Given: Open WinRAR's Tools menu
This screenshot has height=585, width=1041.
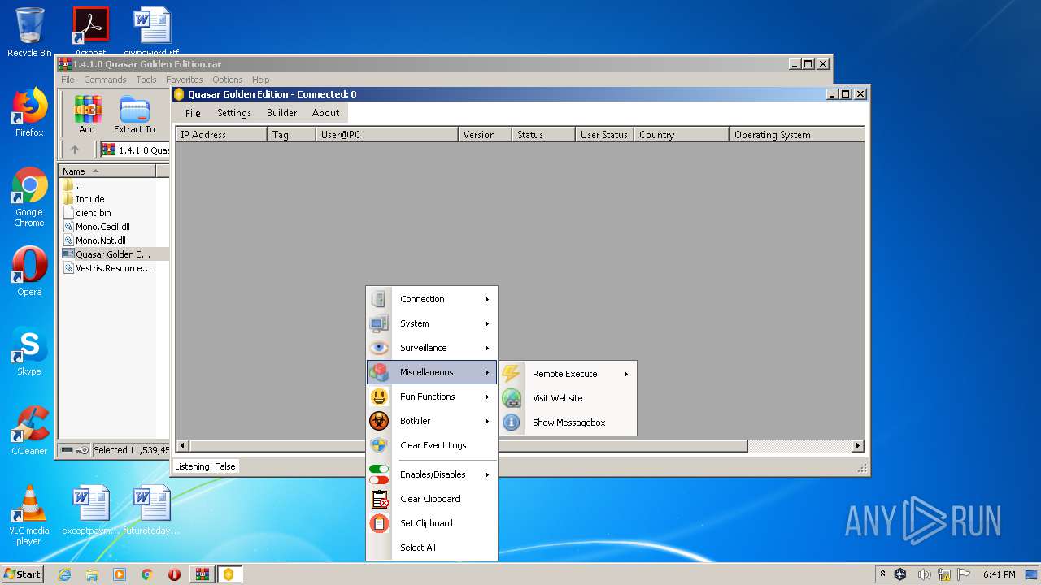Looking at the screenshot, I should click(146, 80).
